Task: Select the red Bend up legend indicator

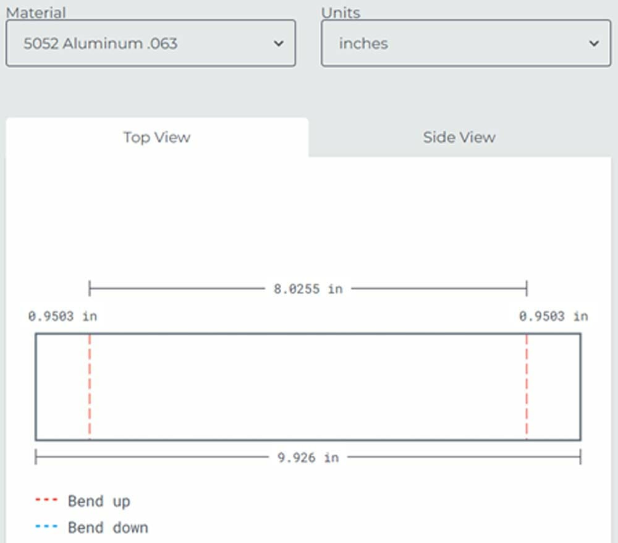Action: tap(48, 501)
